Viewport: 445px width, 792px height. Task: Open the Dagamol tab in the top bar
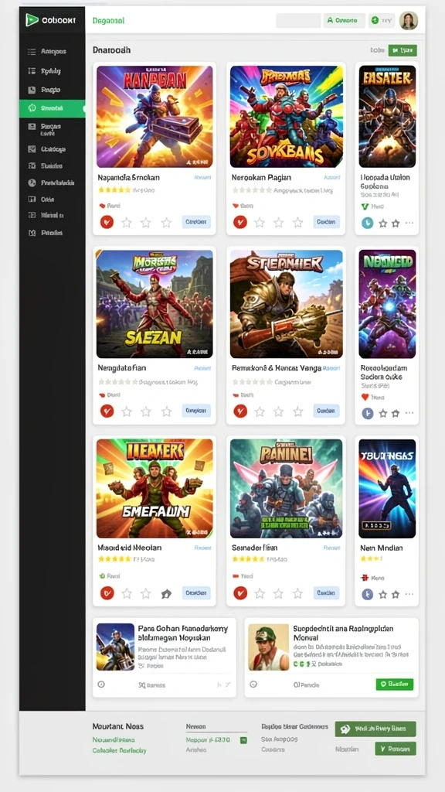pyautogui.click(x=108, y=21)
